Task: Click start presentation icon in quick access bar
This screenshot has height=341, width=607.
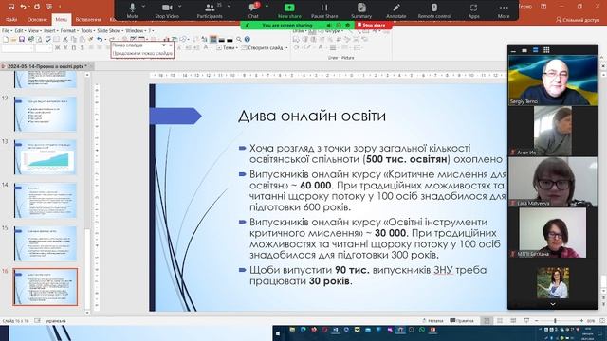Action: point(49,7)
